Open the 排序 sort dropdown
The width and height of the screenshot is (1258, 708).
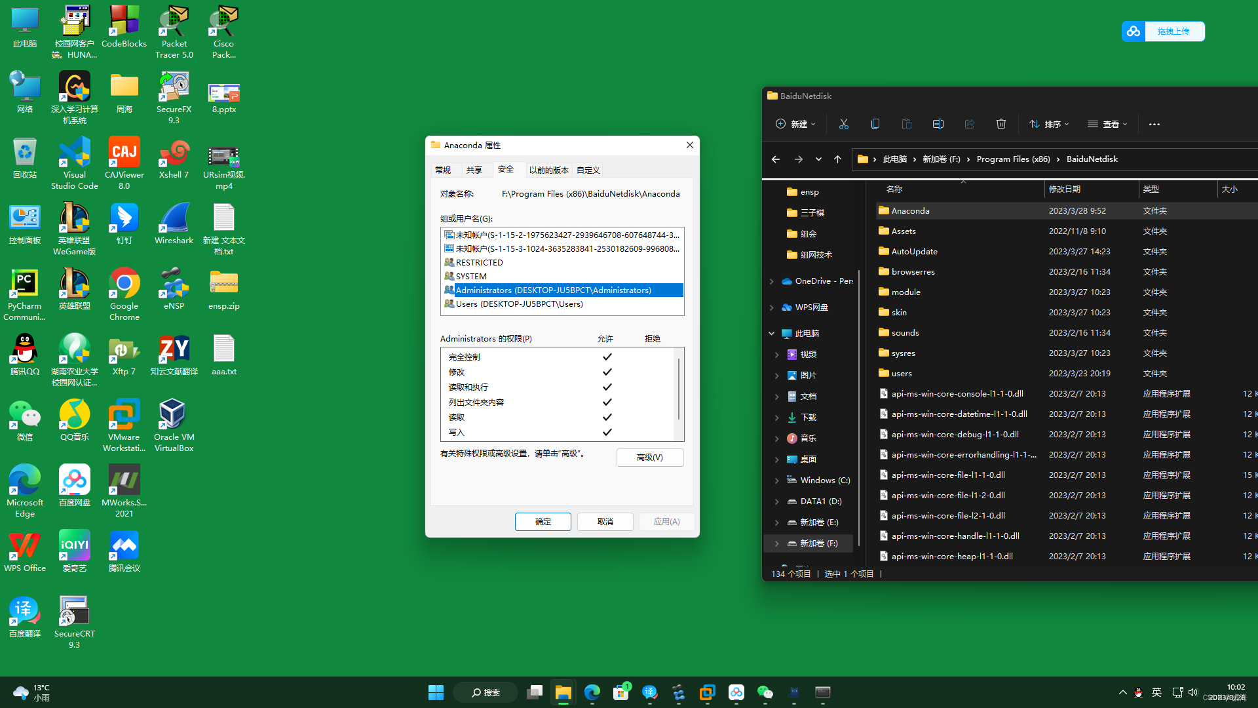click(1048, 124)
